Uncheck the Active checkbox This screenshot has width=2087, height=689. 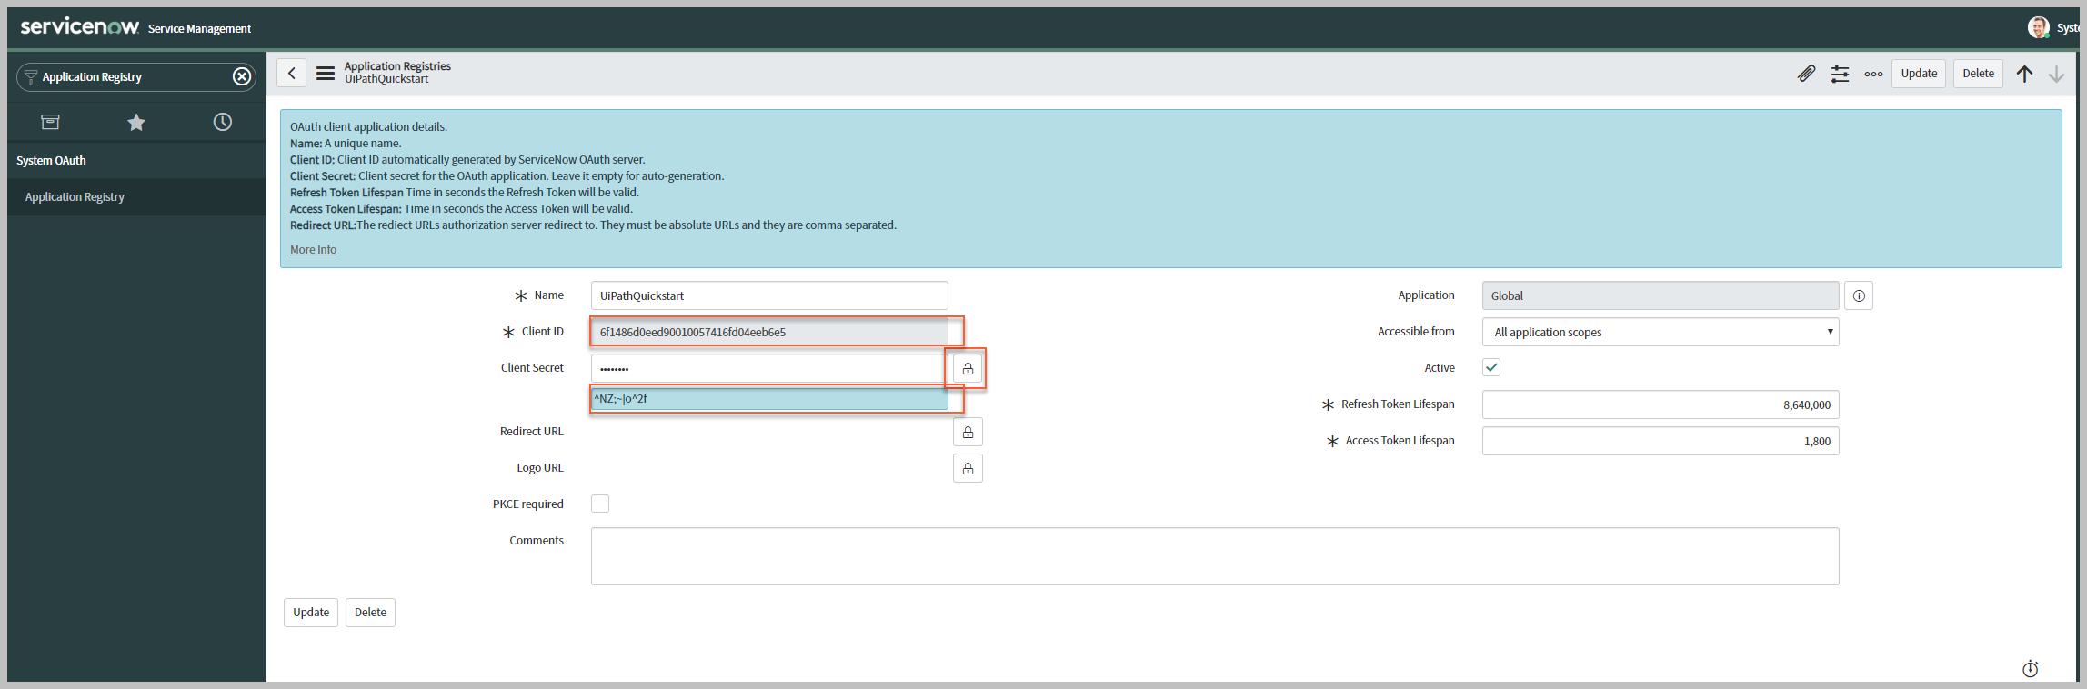click(1491, 367)
